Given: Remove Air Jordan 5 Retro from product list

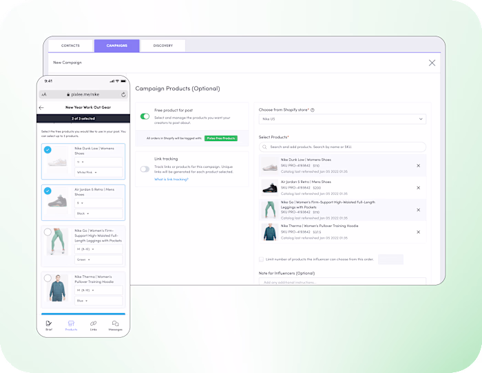Looking at the screenshot, I should [418, 188].
